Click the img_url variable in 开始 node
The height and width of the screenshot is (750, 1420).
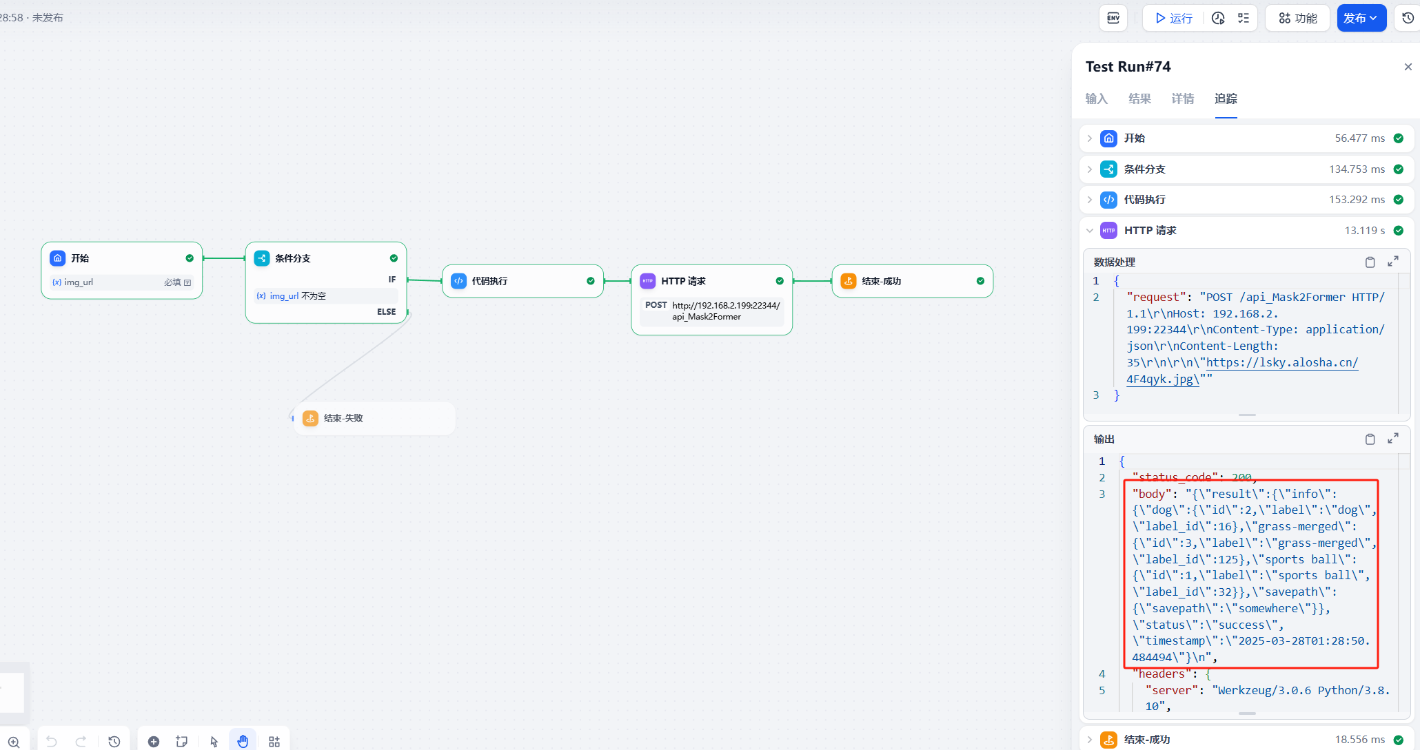click(73, 282)
